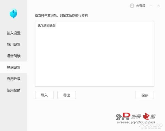
Task: Switch to 应用设置 in sidebar
Action: [13, 45]
